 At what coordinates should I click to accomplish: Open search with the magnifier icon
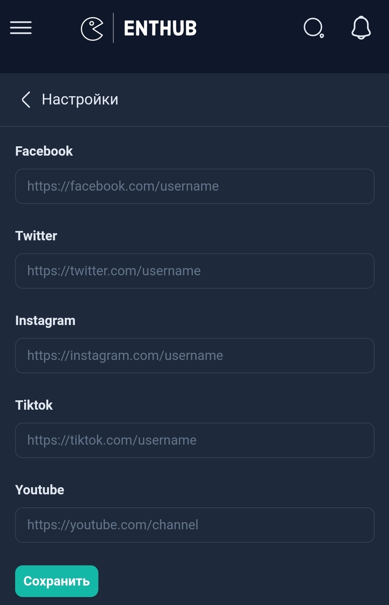pyautogui.click(x=314, y=28)
